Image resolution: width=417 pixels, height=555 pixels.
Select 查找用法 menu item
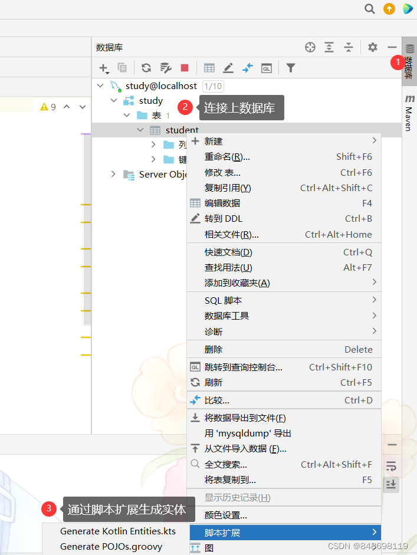click(x=284, y=268)
